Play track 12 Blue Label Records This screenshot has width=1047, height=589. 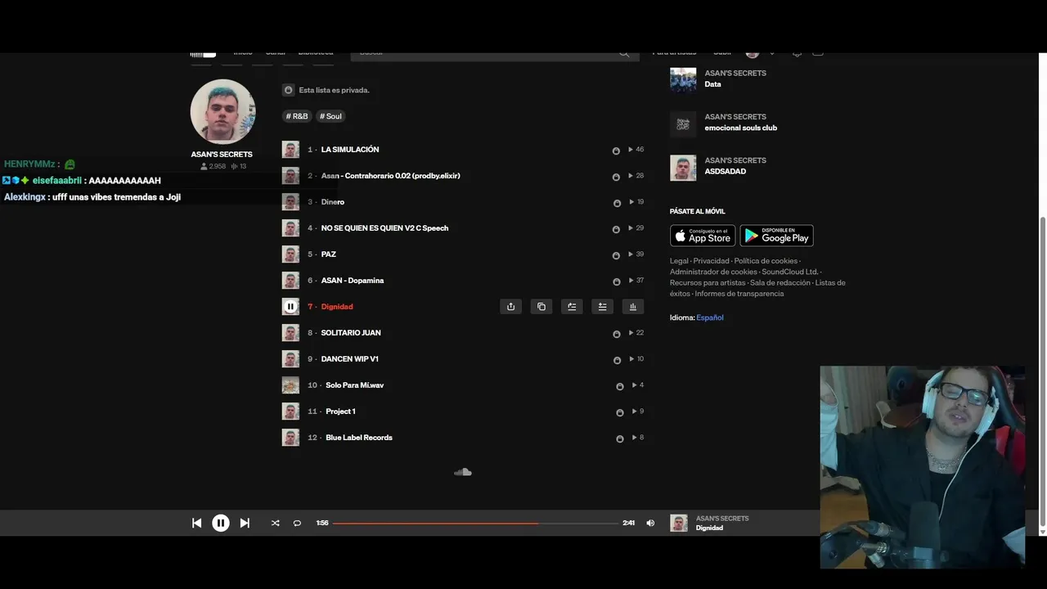click(x=359, y=438)
